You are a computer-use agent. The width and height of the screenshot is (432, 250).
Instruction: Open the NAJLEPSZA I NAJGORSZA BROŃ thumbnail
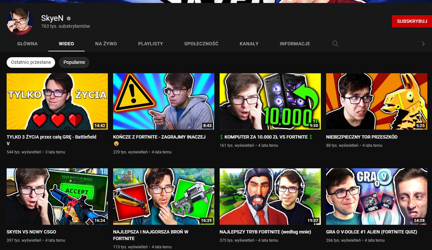[164, 197]
